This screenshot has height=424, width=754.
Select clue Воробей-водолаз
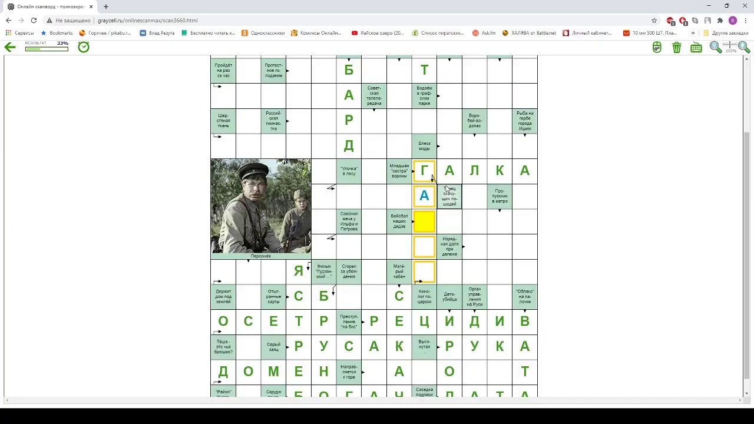[475, 121]
